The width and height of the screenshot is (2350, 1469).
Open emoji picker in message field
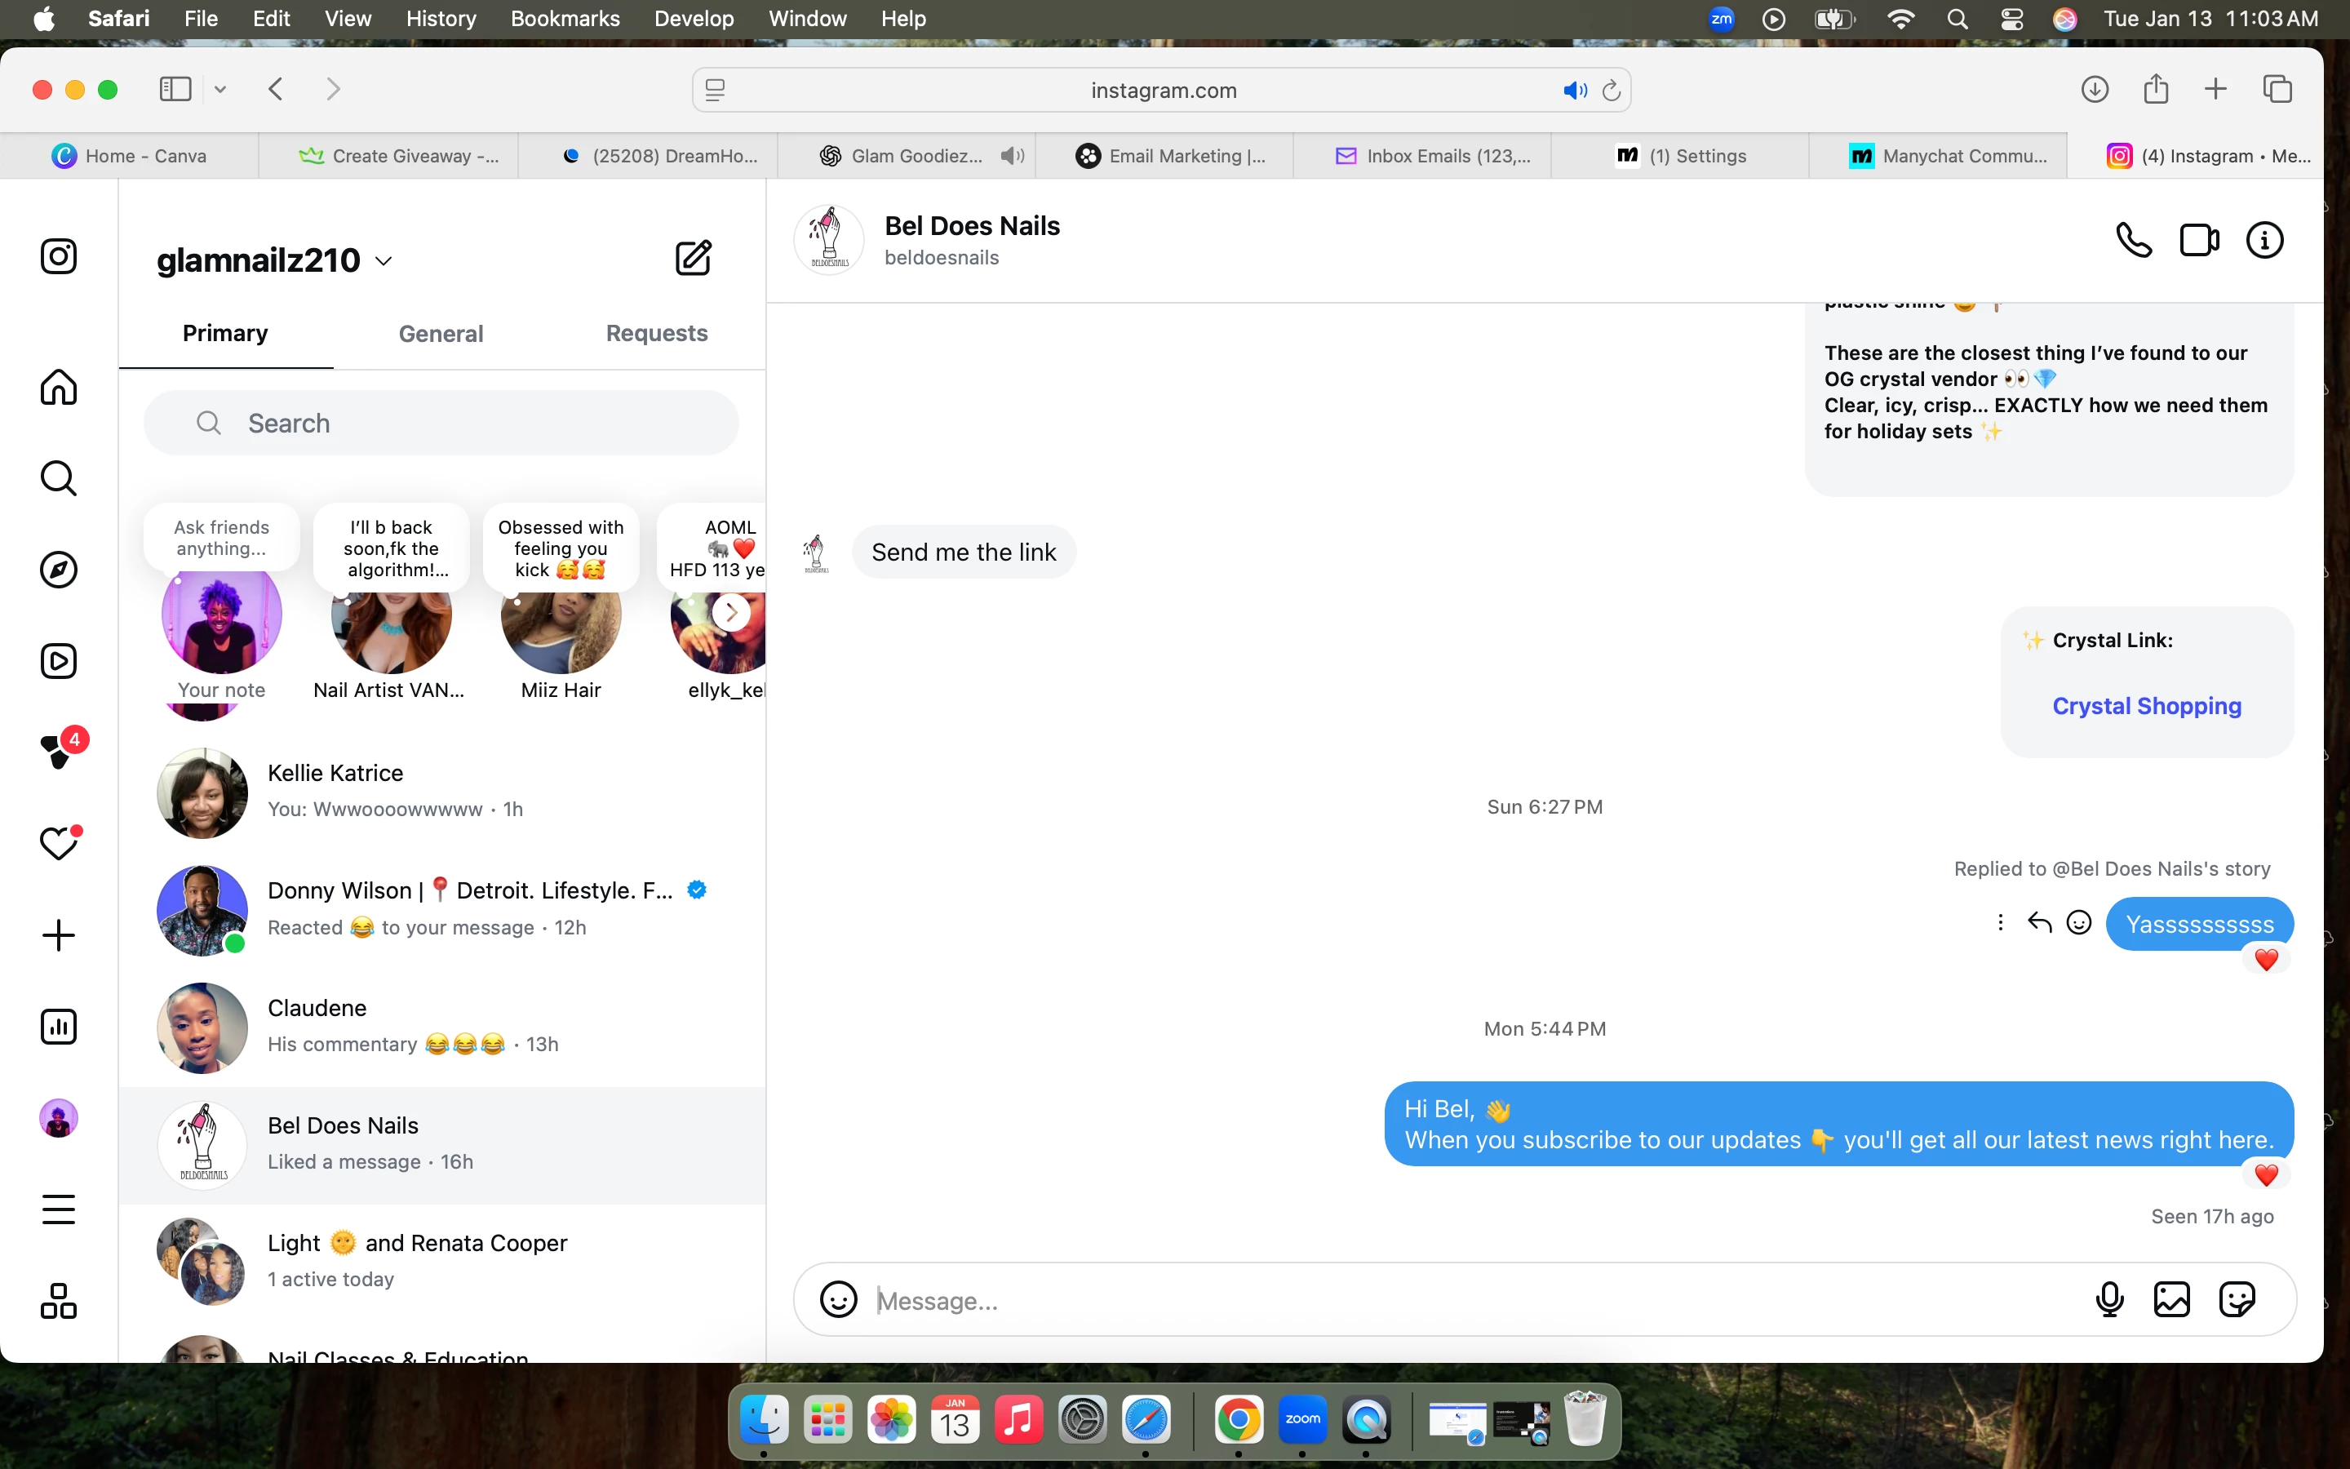(838, 1299)
